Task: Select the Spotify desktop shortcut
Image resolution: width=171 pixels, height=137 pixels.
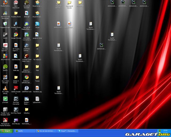Action: (x=5, y=67)
